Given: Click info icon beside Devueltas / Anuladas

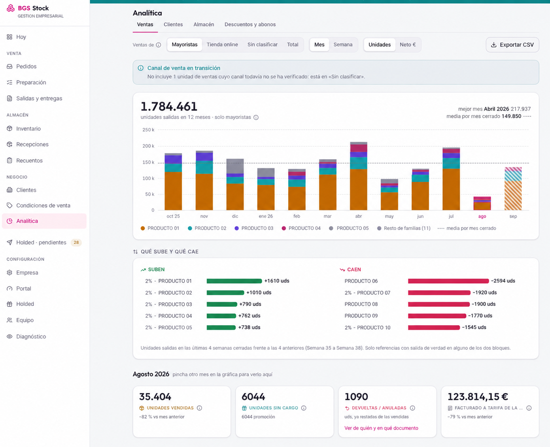Looking at the screenshot, I should point(412,408).
